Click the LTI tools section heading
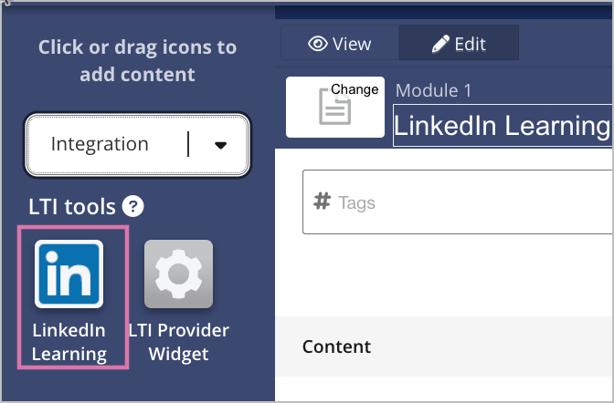This screenshot has height=403, width=614. (x=72, y=206)
